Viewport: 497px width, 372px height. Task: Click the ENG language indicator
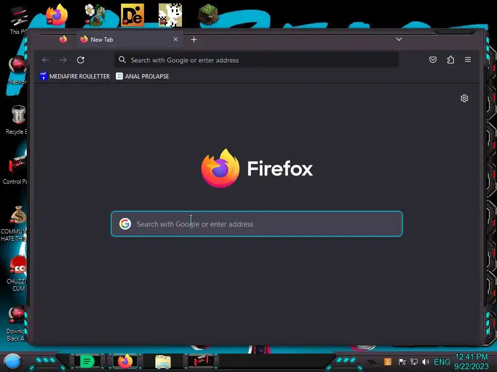click(442, 362)
